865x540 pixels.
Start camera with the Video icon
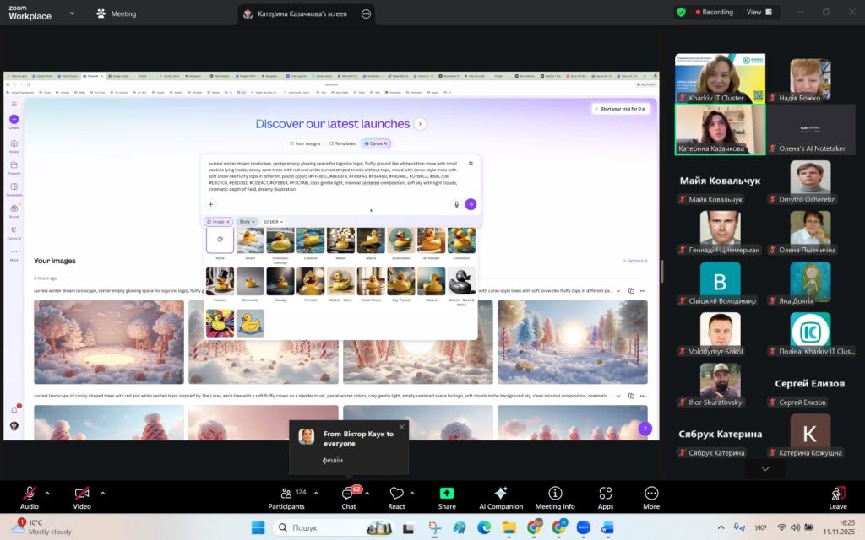point(82,494)
